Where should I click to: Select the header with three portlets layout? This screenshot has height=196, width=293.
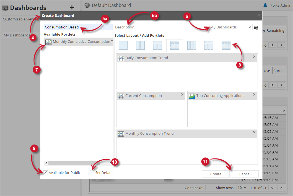209,45
